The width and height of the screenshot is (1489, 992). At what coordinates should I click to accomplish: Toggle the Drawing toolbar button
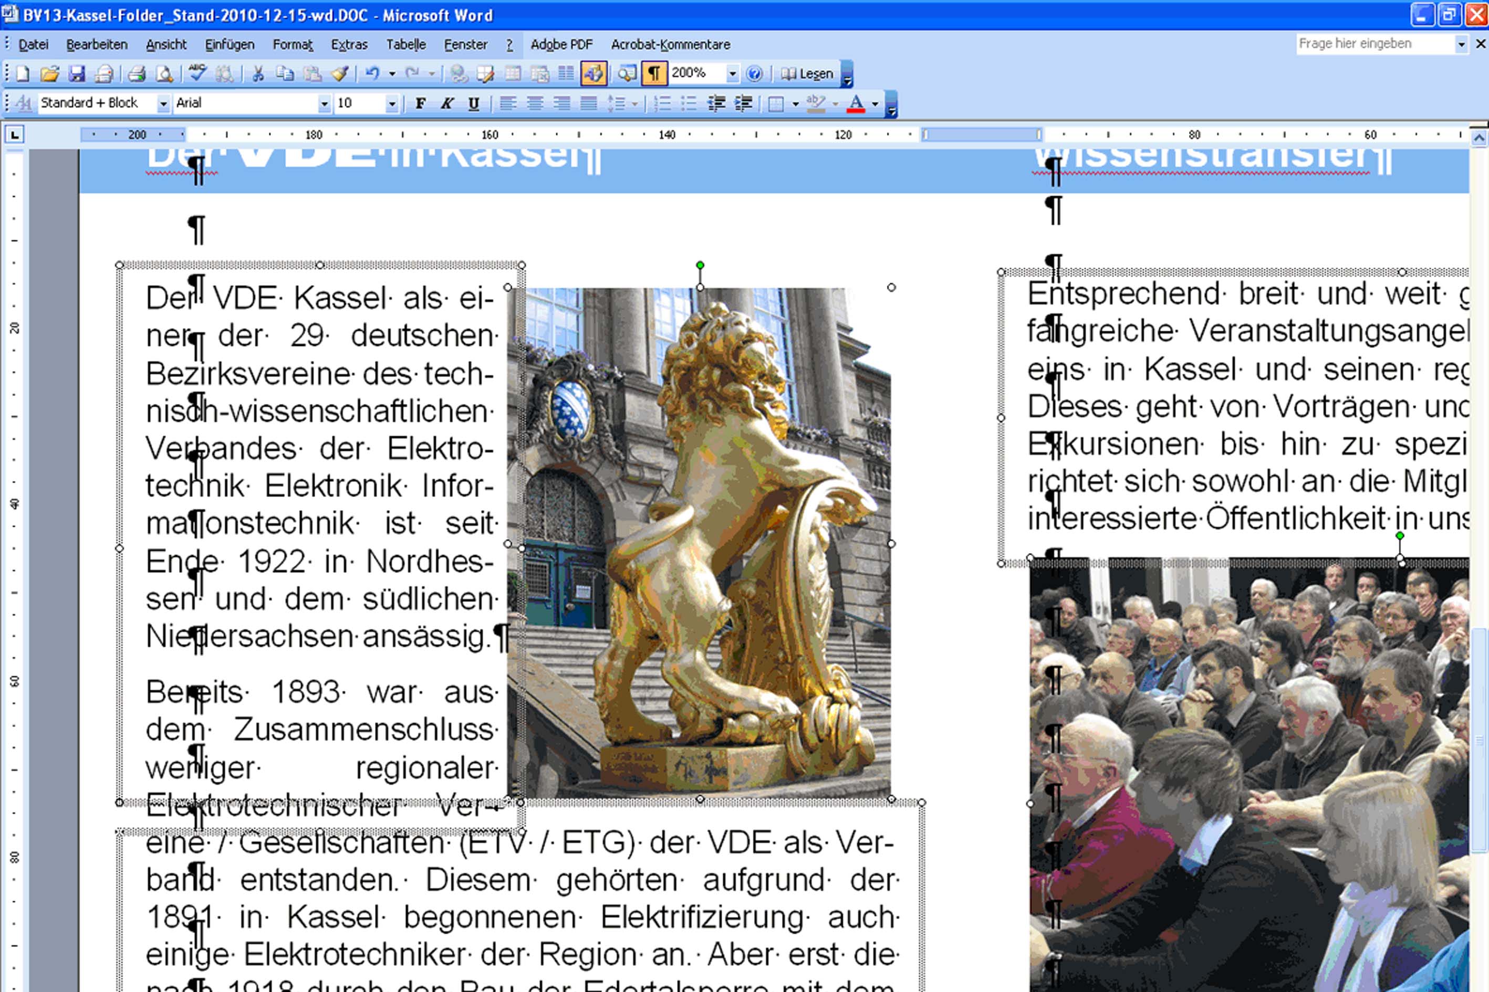pos(594,74)
